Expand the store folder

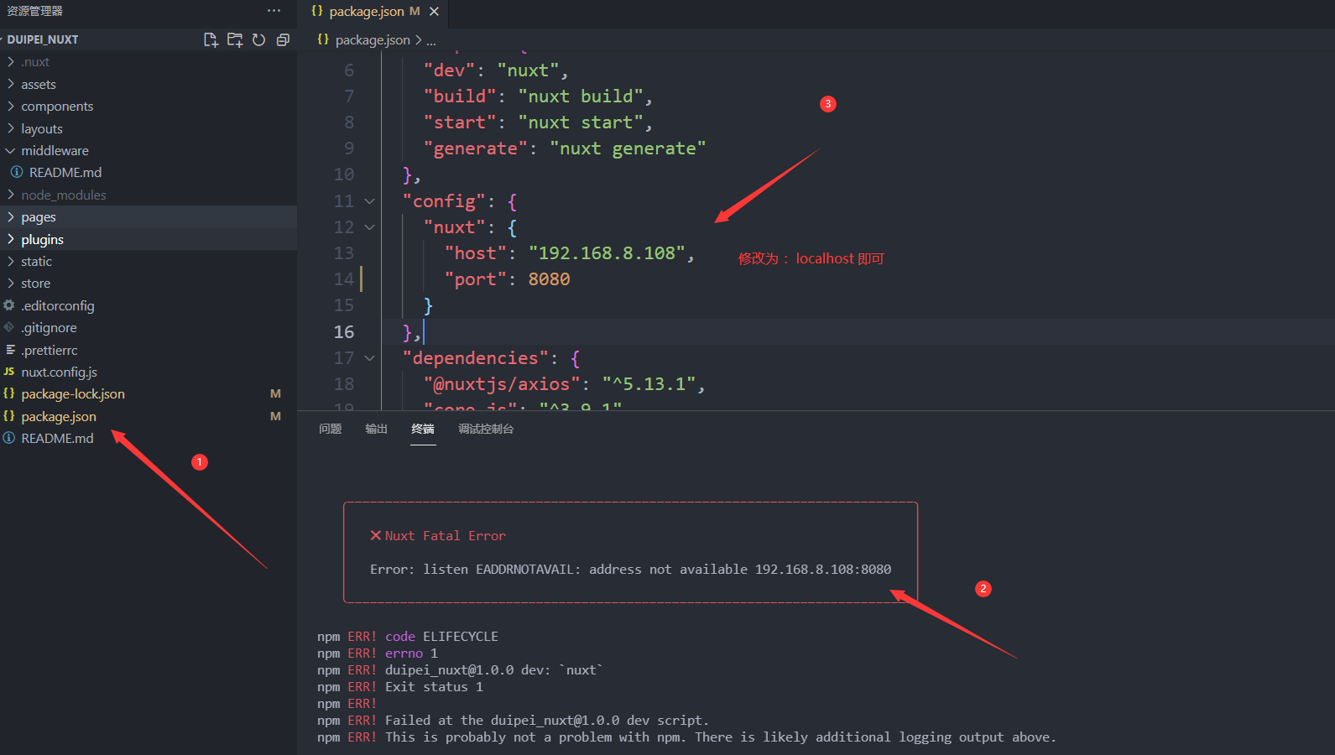pyautogui.click(x=149, y=284)
